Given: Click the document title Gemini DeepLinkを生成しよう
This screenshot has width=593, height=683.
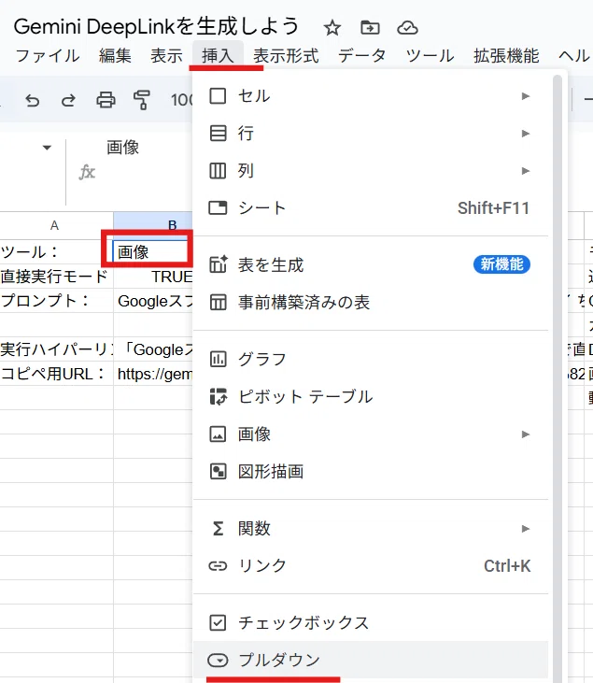Looking at the screenshot, I should pyautogui.click(x=156, y=26).
